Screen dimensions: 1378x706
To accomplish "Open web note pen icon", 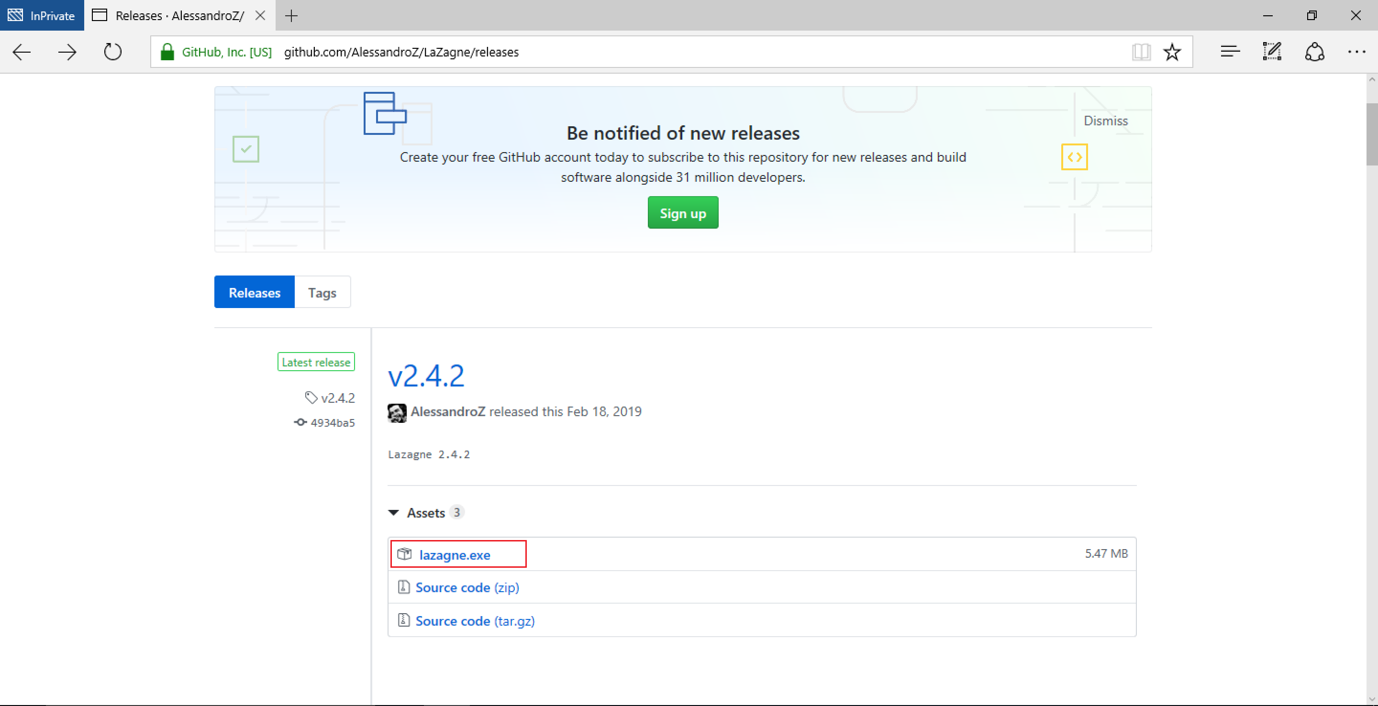I will (x=1272, y=51).
